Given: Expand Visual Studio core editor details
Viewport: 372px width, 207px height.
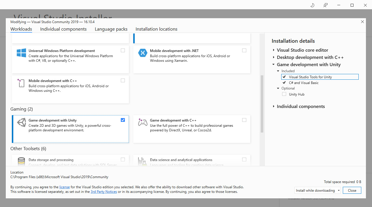Looking at the screenshot, I should 273,50.
